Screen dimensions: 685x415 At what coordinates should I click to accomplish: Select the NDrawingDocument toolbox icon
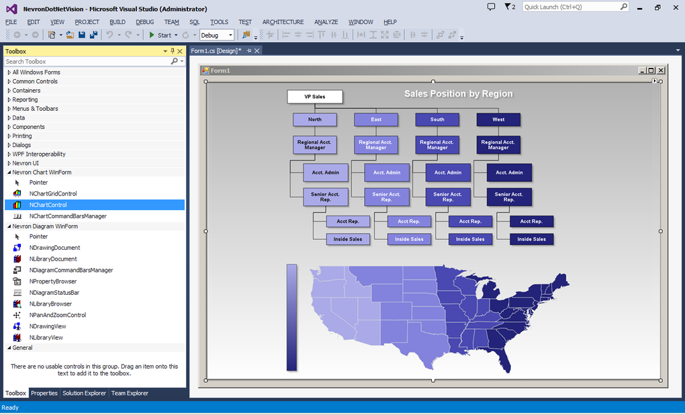[16, 247]
